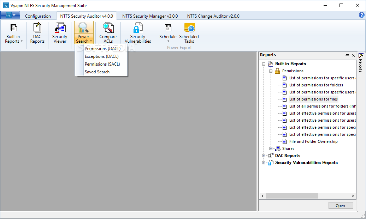The width and height of the screenshot is (366, 219).
Task: Select File and Folder Ownership report
Action: [313, 141]
